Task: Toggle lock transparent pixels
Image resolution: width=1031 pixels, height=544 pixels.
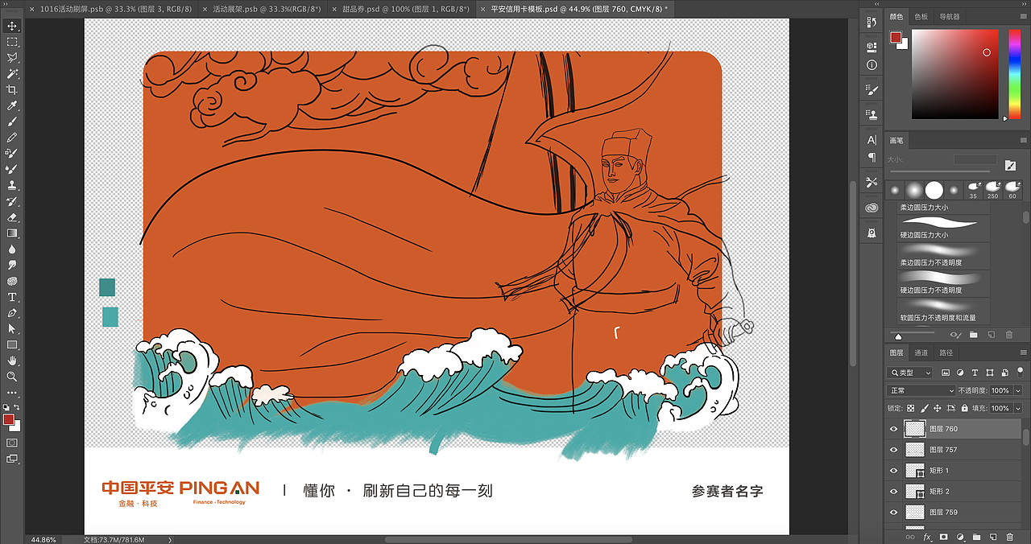Action: point(911,409)
